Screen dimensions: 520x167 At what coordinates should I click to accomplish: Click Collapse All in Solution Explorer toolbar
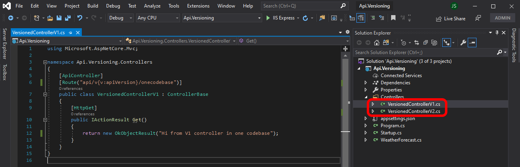click(x=425, y=43)
